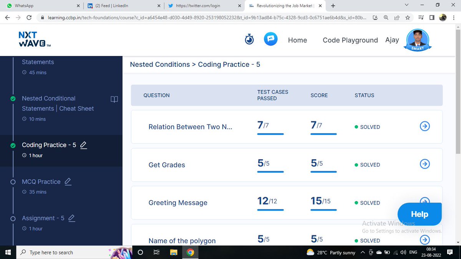The image size is (461, 259).
Task: Click the 15/15 score progress bar
Action: tap(323, 210)
